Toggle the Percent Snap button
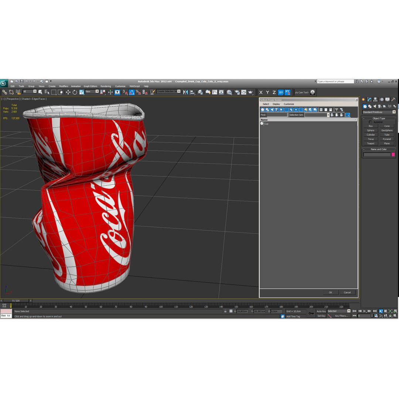 click(x=138, y=92)
